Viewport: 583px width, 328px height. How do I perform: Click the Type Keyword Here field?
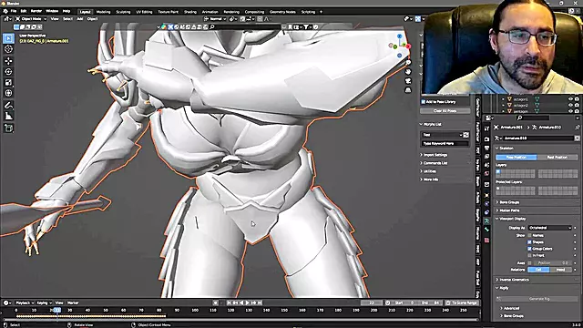[x=445, y=144]
